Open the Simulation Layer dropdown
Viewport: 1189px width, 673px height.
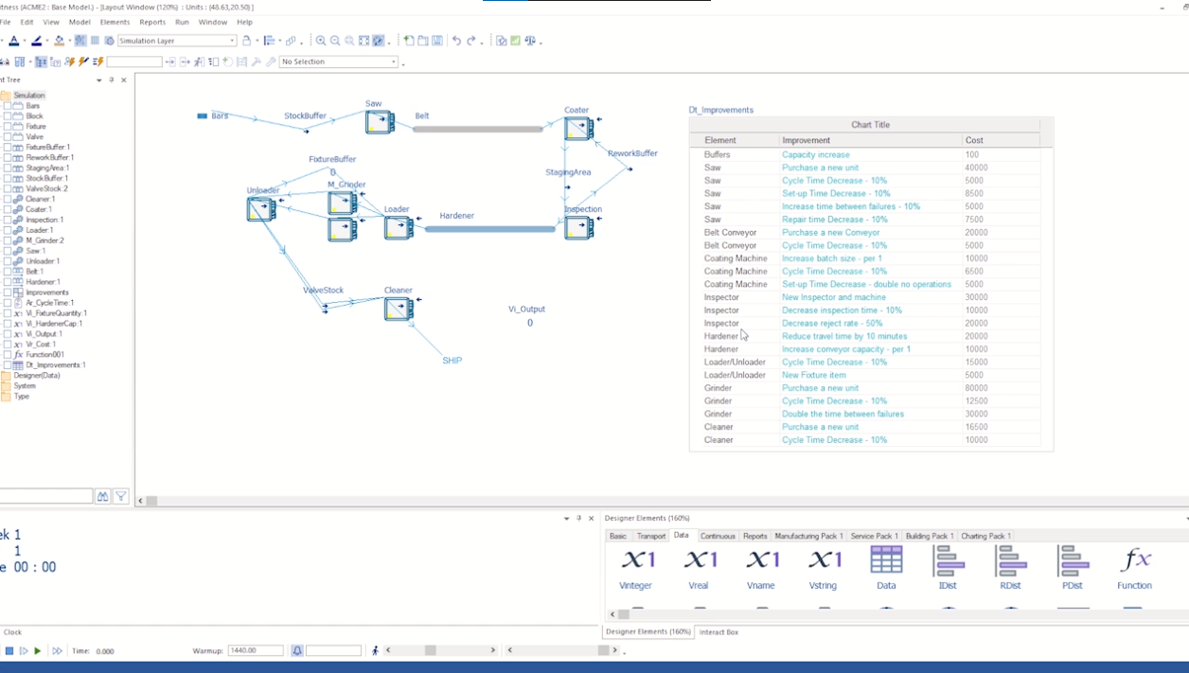tap(232, 41)
